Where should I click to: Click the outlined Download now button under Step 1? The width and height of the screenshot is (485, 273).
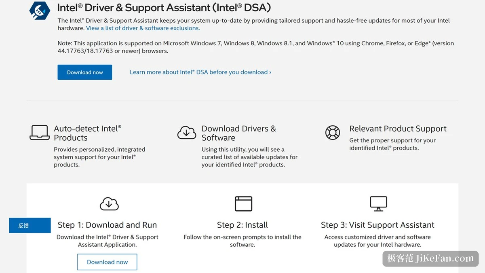(x=107, y=262)
